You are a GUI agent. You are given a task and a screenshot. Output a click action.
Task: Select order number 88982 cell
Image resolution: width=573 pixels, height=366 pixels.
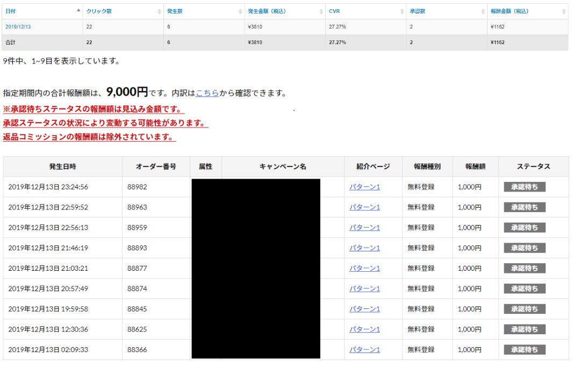pyautogui.click(x=156, y=187)
